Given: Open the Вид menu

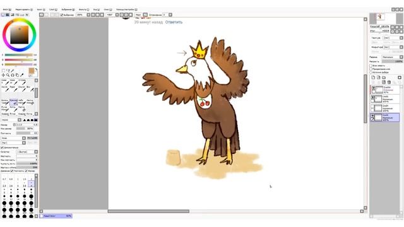Looking at the screenshot, I should pos(97,9).
